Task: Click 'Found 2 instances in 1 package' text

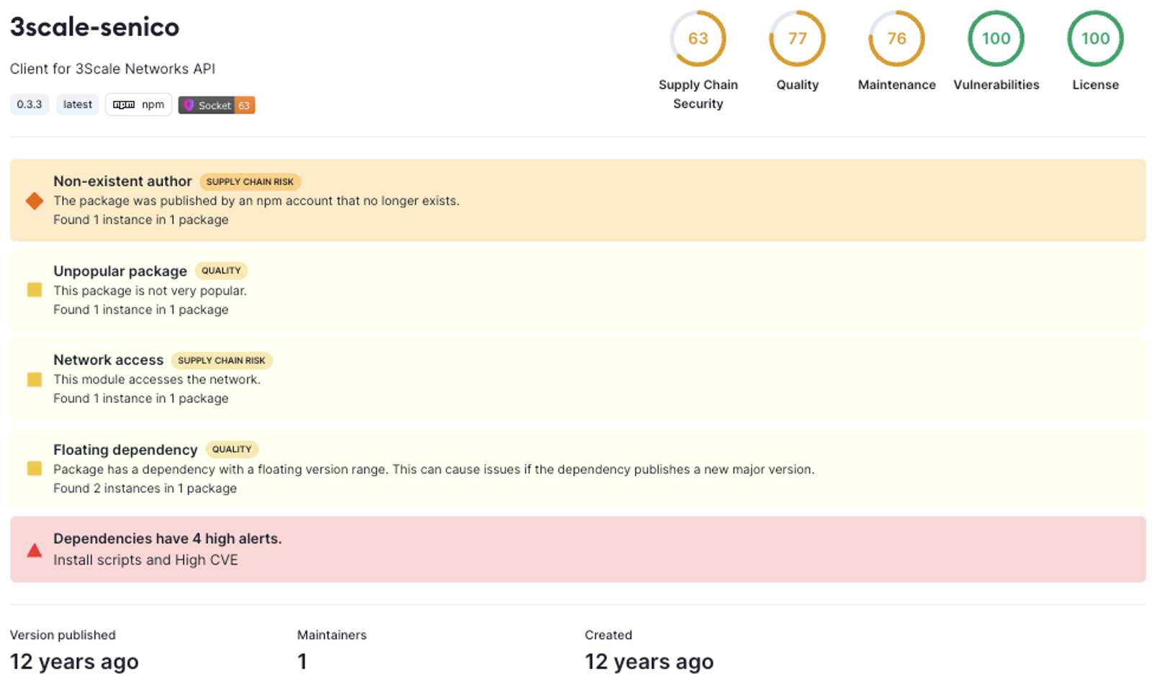Action: pyautogui.click(x=145, y=488)
